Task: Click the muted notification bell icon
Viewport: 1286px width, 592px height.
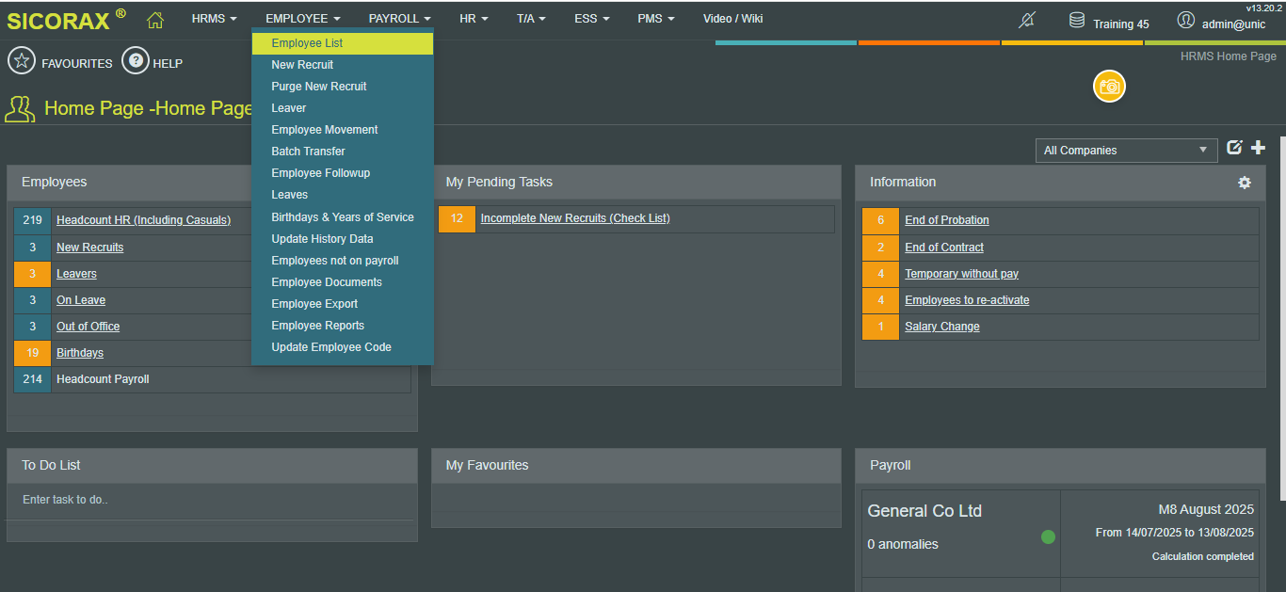Action: pyautogui.click(x=1028, y=21)
